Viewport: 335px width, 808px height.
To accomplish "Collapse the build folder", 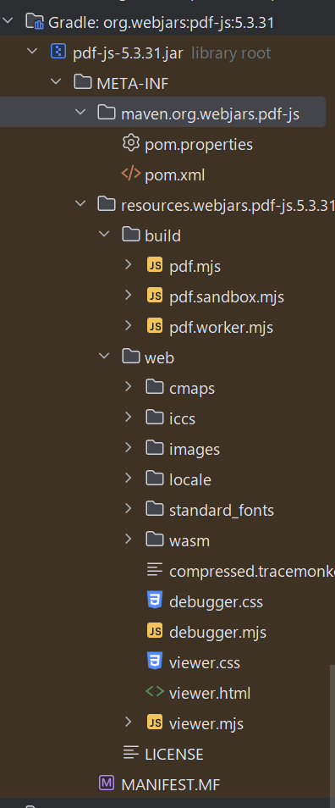I will pos(105,235).
